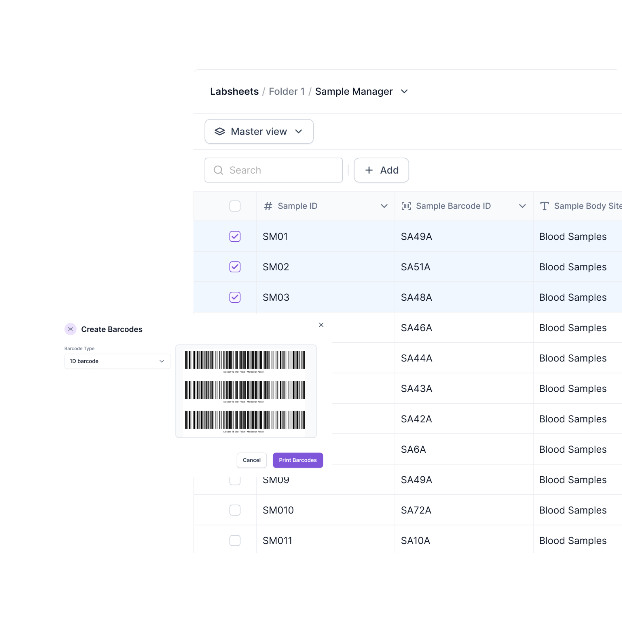Open the Barcode Type 1D barcode dropdown
Screen dimensions: 622x622
pyautogui.click(x=117, y=361)
